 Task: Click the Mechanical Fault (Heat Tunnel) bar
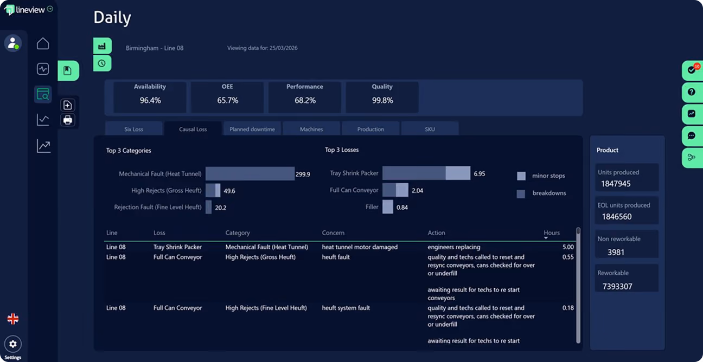click(250, 174)
